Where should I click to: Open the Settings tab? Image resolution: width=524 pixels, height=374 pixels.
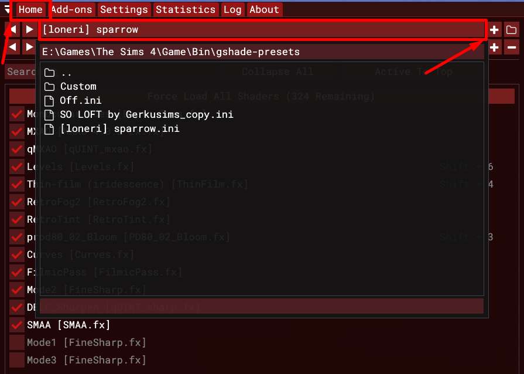(124, 10)
